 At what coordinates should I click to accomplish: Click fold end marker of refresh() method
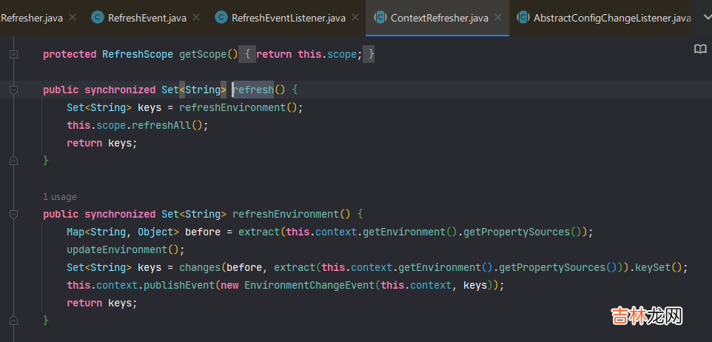tap(13, 161)
